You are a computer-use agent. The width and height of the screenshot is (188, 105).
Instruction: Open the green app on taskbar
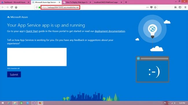(21, 103)
